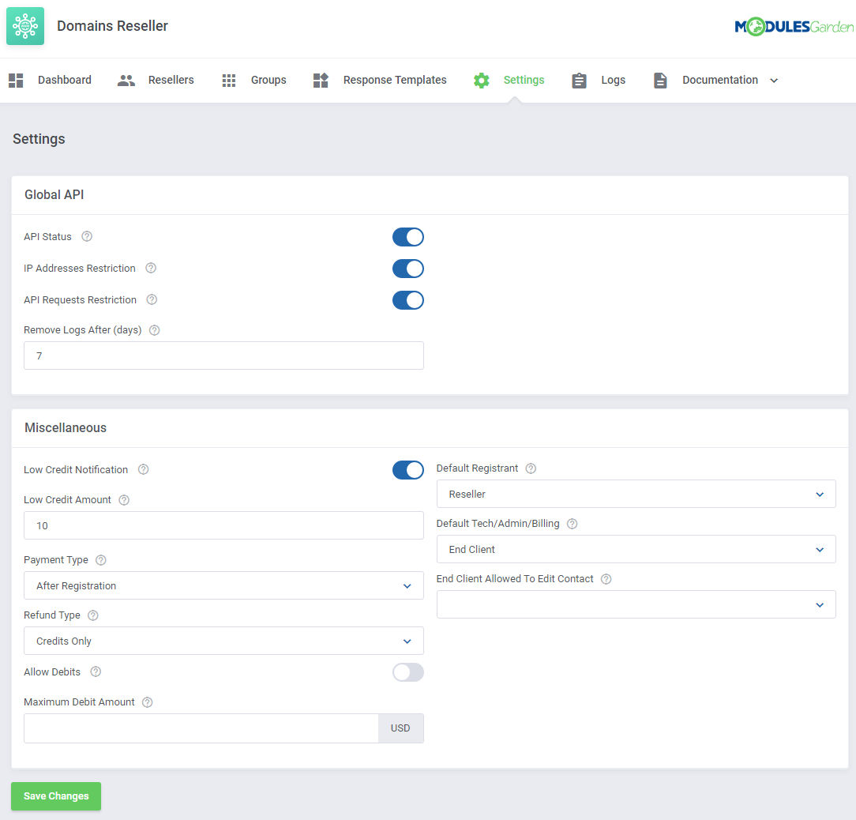Open the Response Templates tab
Screen dimensions: 856x820
click(395, 80)
